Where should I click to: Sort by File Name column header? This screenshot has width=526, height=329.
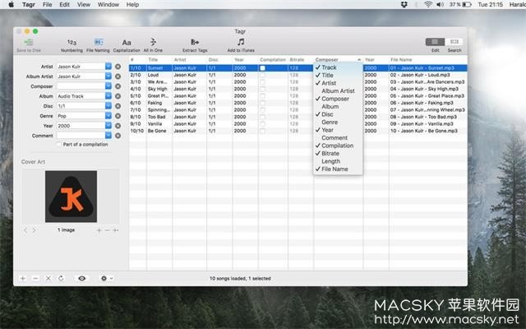[x=427, y=60]
